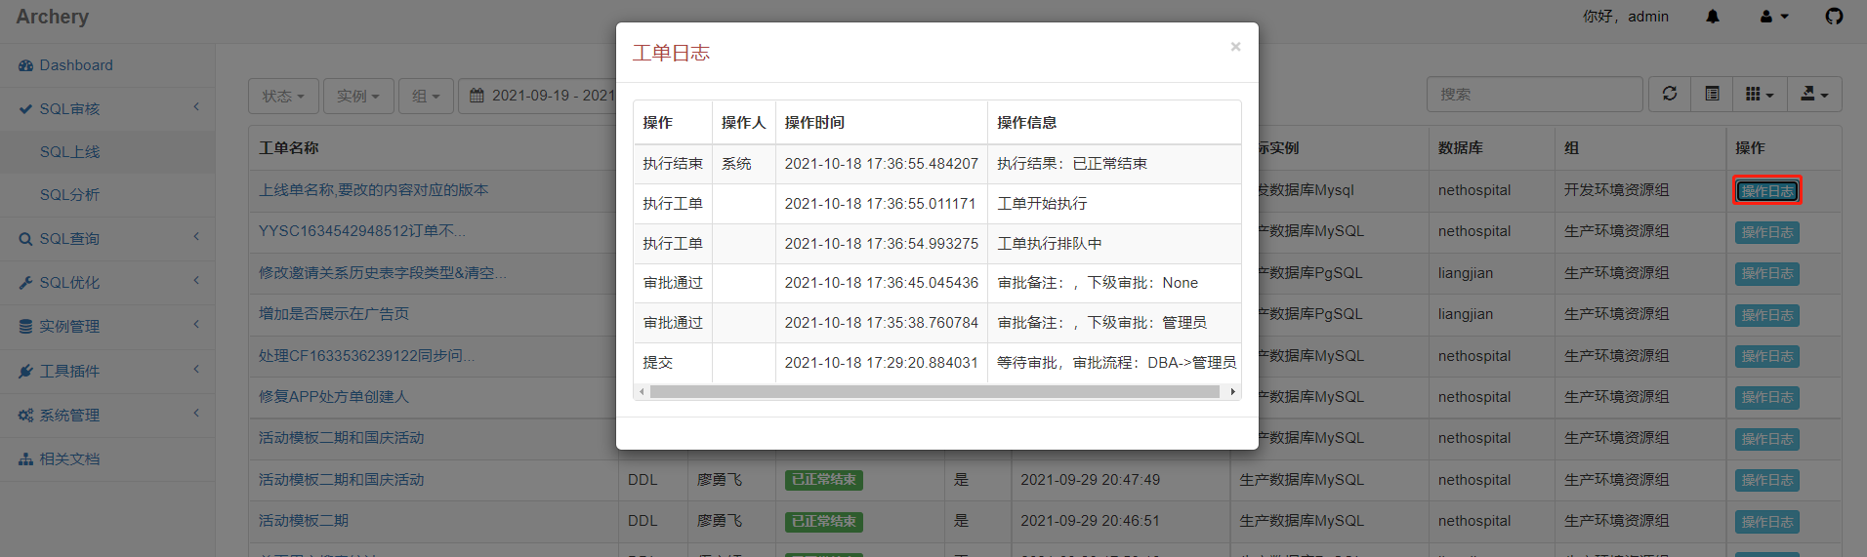Open the GitHub icon link

tap(1834, 17)
